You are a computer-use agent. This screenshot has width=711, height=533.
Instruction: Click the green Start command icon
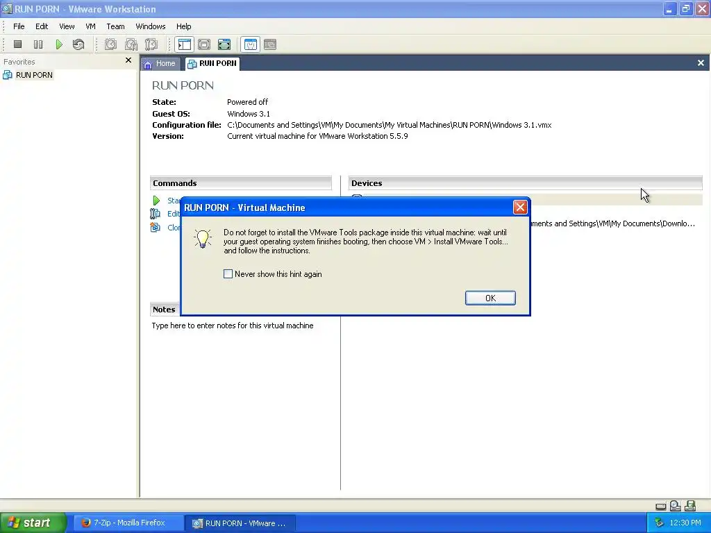click(x=156, y=201)
